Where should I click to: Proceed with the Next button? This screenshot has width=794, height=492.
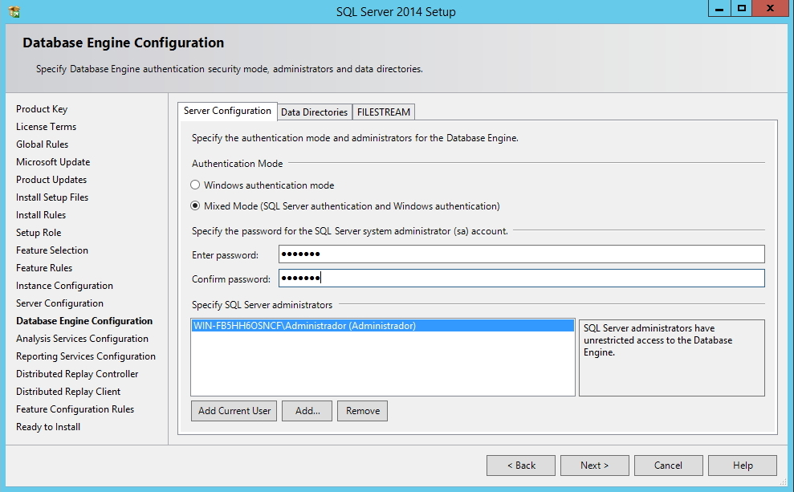tap(594, 466)
